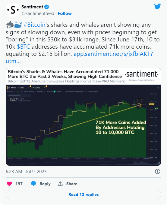Image resolution: width=167 pixels, height=205 pixels.
Task: Follow the Santiment account
Action: point(65,14)
